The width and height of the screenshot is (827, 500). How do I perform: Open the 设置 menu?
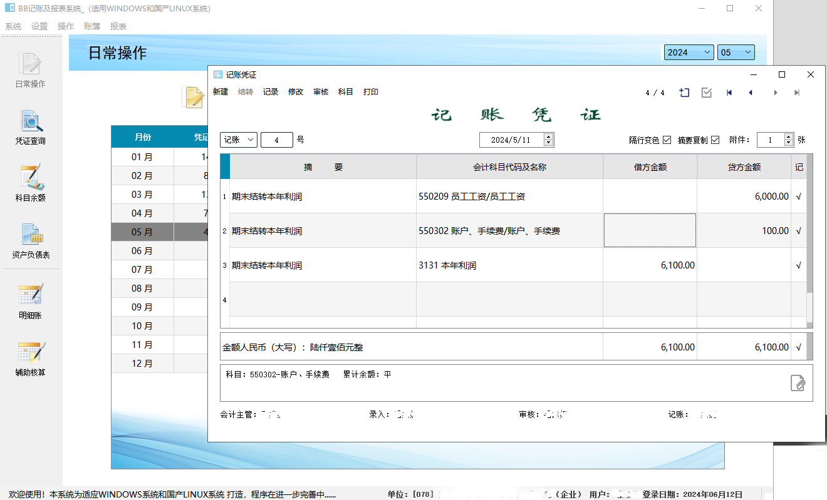(x=39, y=26)
